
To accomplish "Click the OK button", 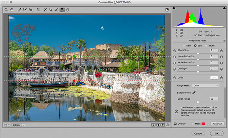I will coord(217,133).
